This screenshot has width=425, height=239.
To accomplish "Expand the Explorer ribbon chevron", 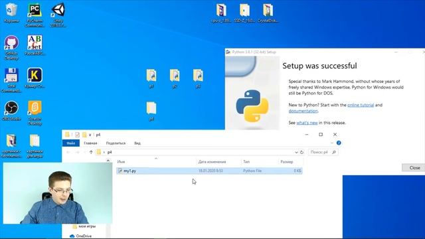I will [x=332, y=143].
